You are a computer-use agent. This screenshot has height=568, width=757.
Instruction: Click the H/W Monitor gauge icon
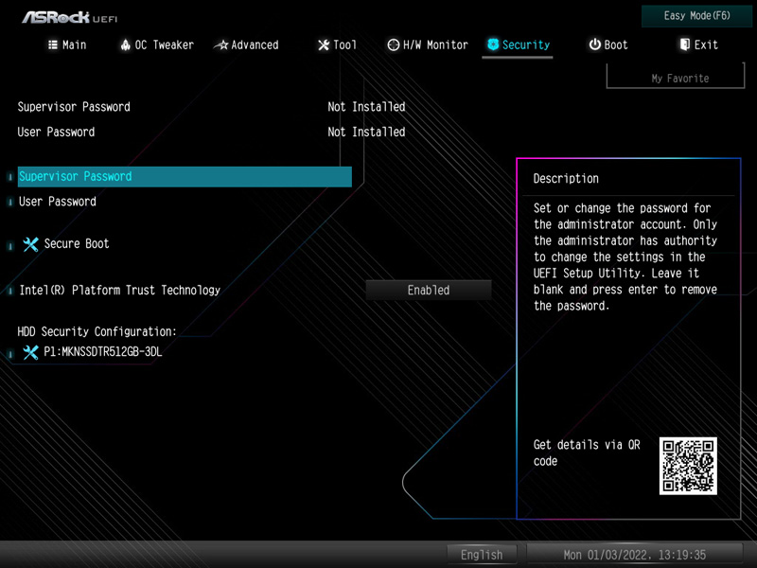point(394,44)
